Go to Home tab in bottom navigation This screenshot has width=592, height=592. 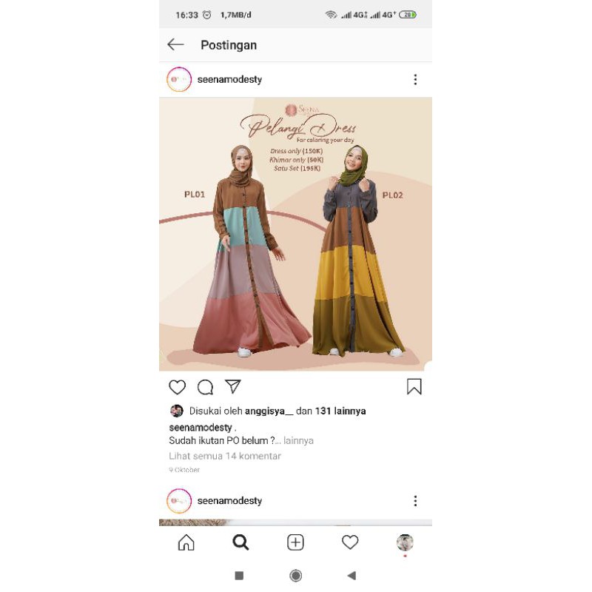[x=186, y=542]
